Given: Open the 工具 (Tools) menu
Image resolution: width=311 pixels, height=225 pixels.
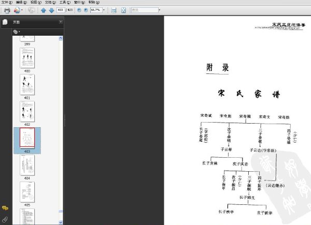Looking at the screenshot, I should pos(65,2).
